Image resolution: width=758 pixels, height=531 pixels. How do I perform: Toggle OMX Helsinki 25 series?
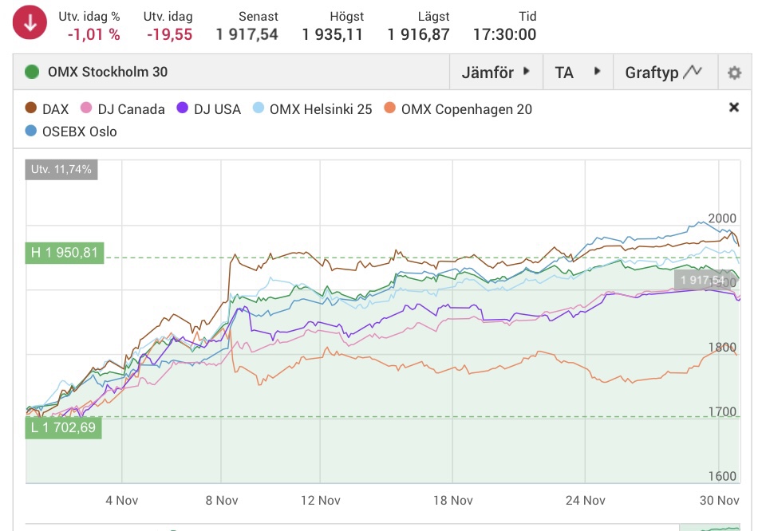pyautogui.click(x=311, y=109)
